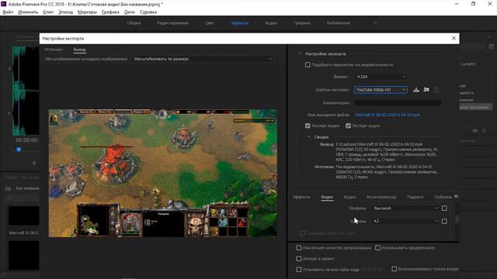Image resolution: width=497 pixels, height=279 pixels.
Task: Open the export Эффекты tab
Action: coord(301,197)
